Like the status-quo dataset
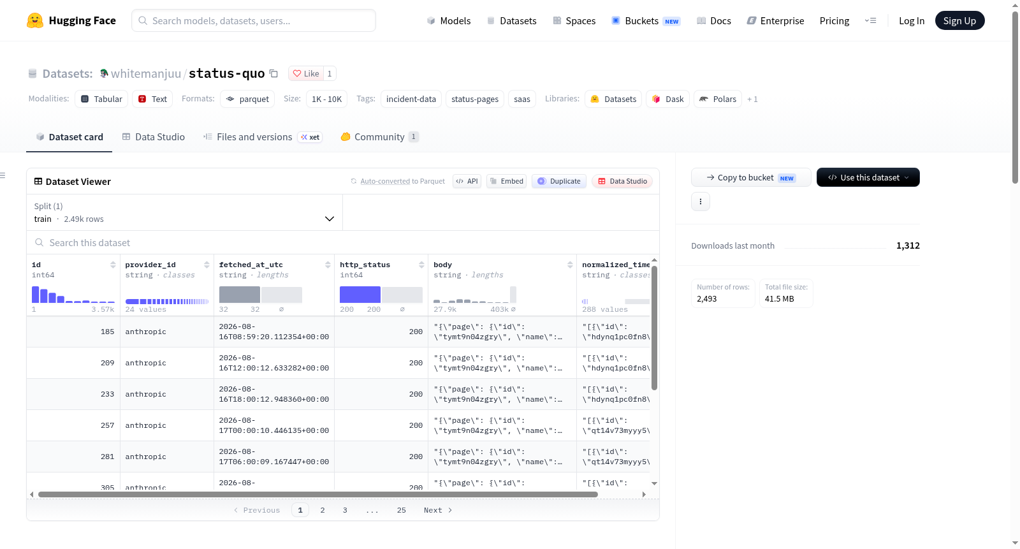 point(306,73)
